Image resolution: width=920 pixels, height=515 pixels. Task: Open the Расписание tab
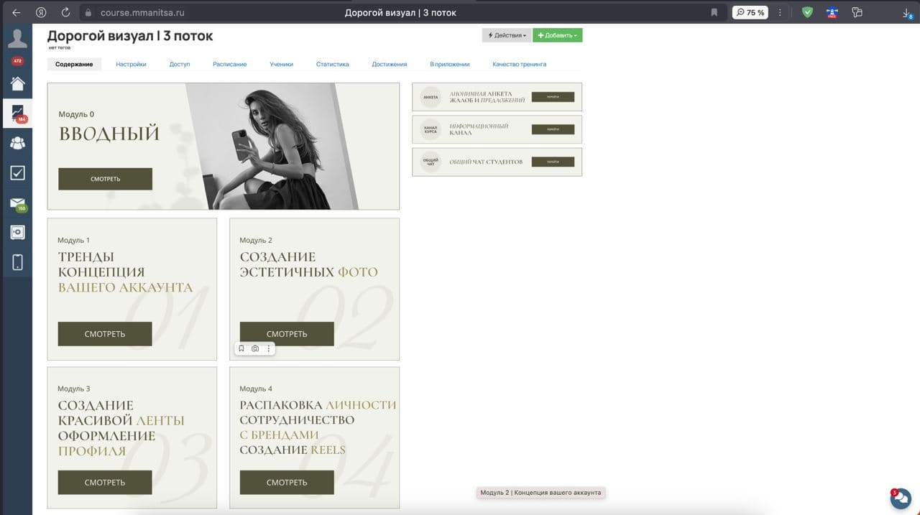[229, 64]
